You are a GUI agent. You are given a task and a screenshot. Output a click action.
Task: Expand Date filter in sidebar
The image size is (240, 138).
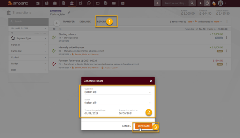(29, 70)
